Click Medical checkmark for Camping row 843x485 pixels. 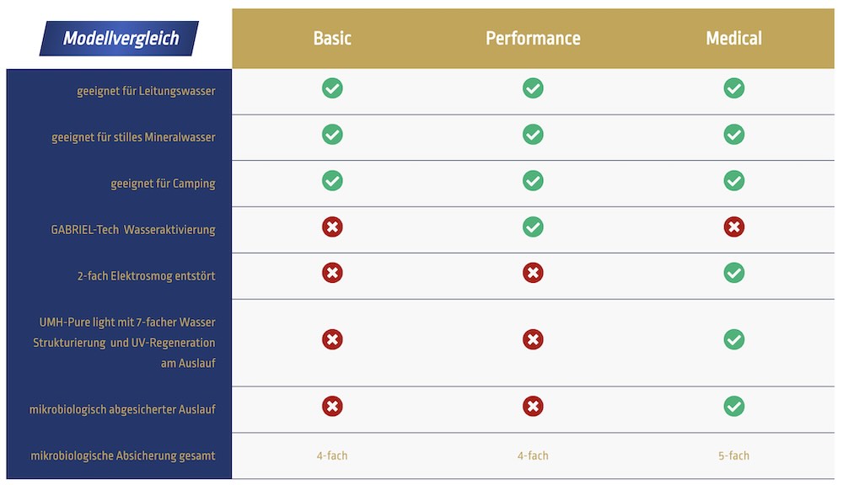pos(734,181)
